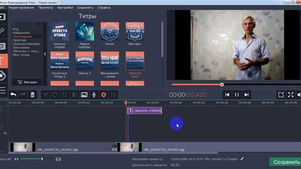Click the titles gallery vertical scrollbar
This screenshot has height=169, width=301.
162,40
